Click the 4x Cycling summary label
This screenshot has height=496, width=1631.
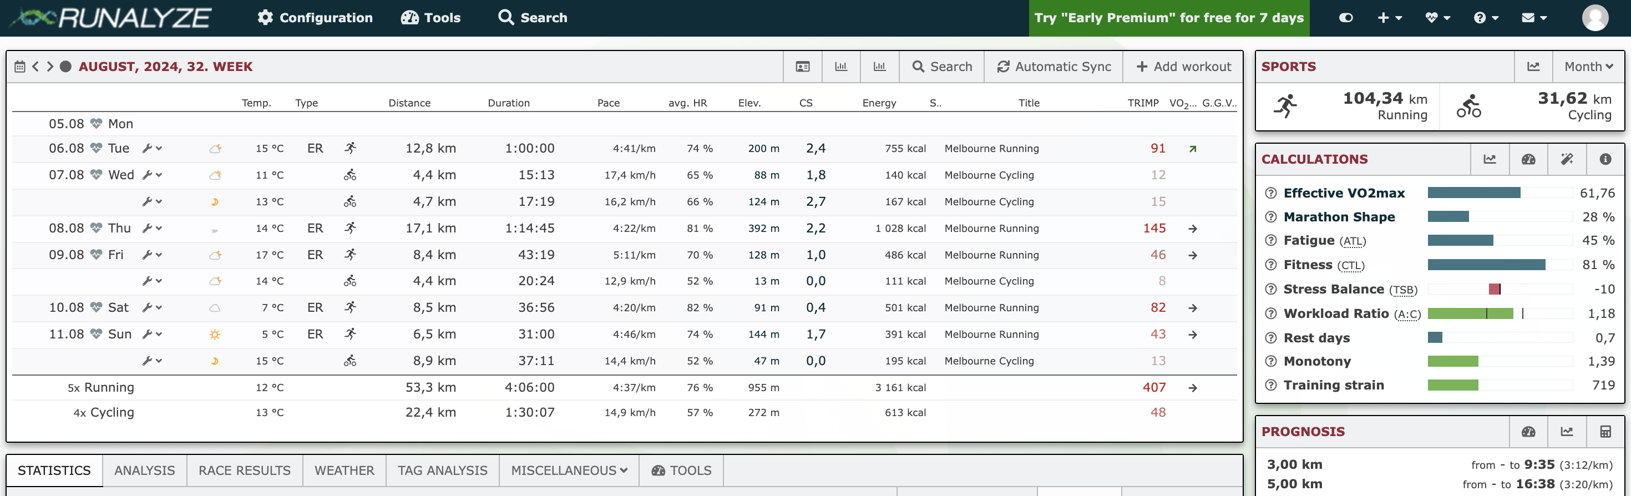[x=104, y=412]
